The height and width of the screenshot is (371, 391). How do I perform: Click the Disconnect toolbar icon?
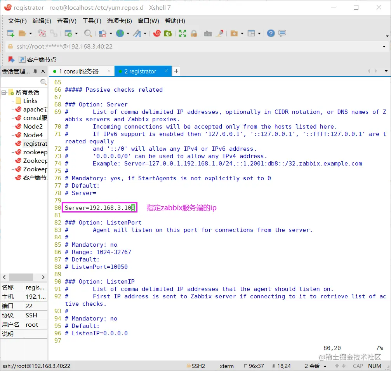point(42,33)
